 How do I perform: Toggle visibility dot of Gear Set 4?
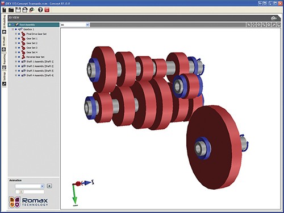19,52
